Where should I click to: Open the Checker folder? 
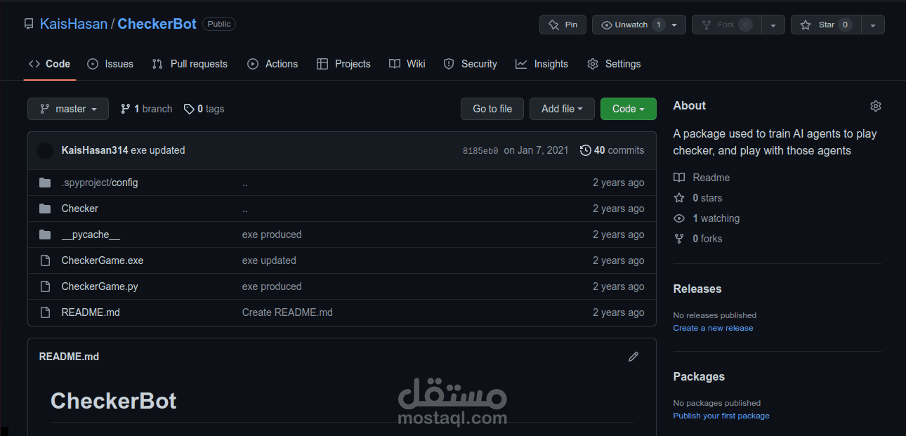click(80, 209)
